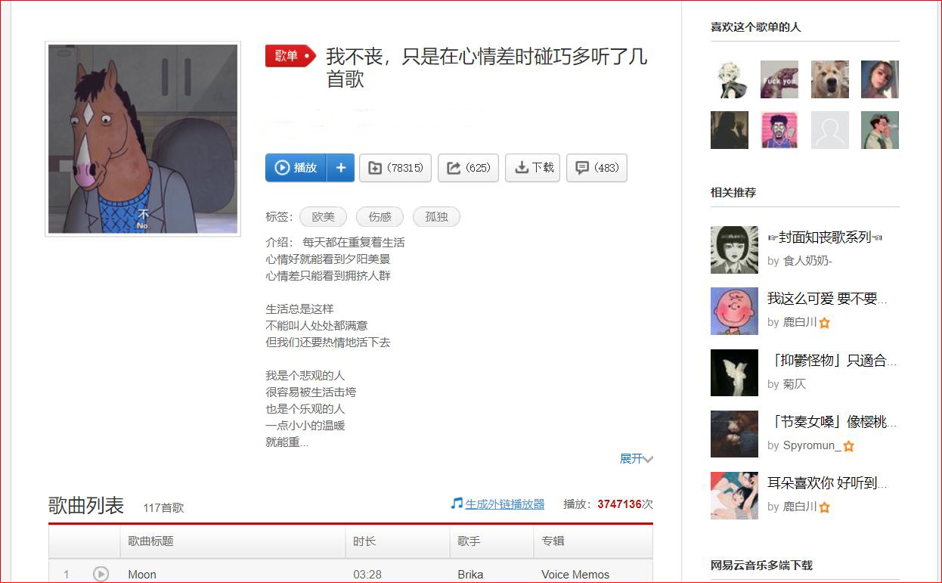Open the 封面知丧歌系列 recommended playlist
This screenshot has height=583, width=942.
click(x=825, y=237)
